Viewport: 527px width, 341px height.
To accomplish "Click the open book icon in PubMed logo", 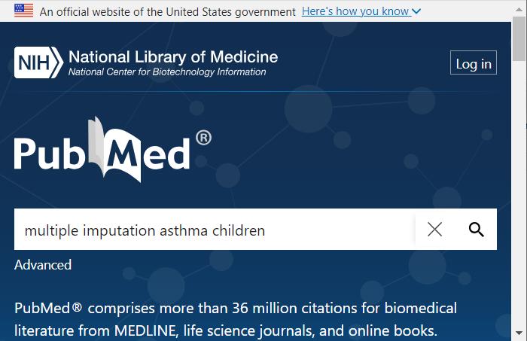I will click(114, 150).
